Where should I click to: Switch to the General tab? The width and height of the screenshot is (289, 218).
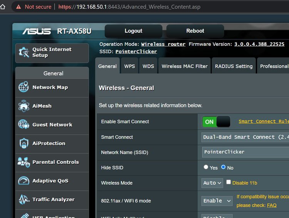click(x=108, y=66)
